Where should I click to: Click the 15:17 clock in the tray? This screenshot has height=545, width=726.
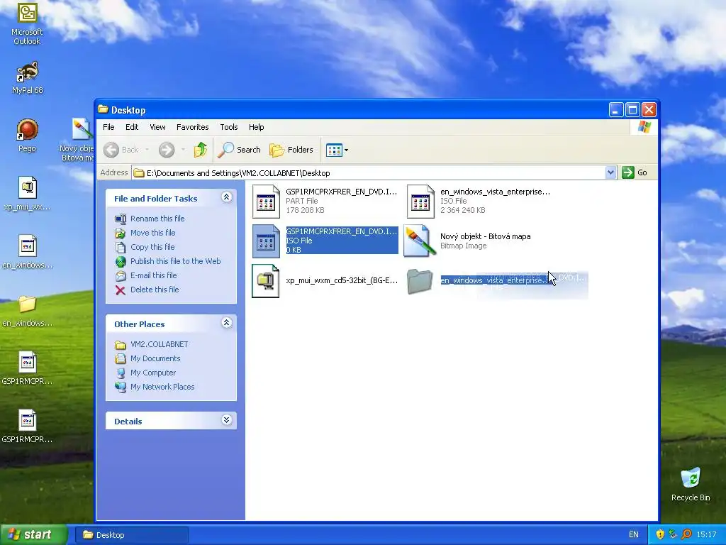point(706,535)
